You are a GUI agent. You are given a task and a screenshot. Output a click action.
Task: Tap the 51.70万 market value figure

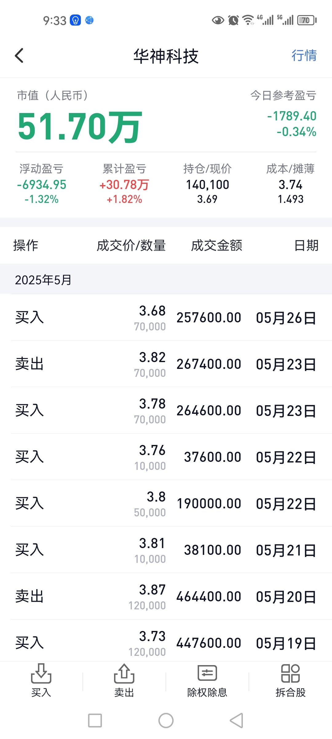[x=80, y=126]
